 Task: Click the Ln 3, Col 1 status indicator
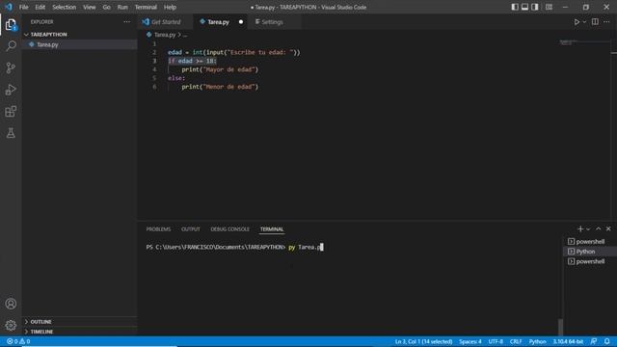(423, 341)
